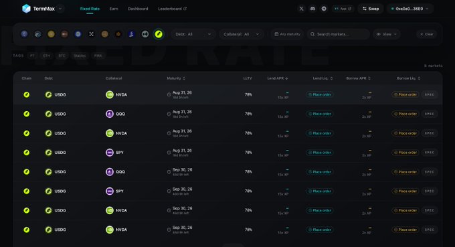Open the App external link button
The image size is (455, 247).
(x=343, y=9)
